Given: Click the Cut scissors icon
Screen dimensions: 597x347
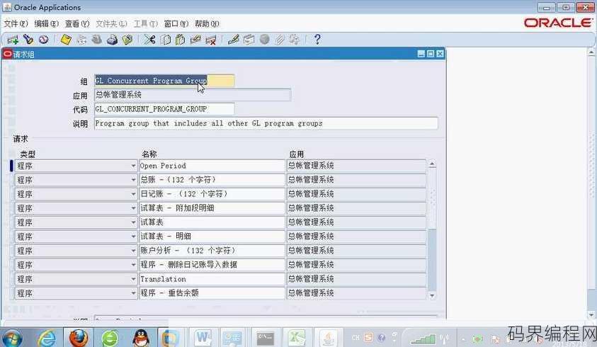Looking at the screenshot, I should coord(149,39).
